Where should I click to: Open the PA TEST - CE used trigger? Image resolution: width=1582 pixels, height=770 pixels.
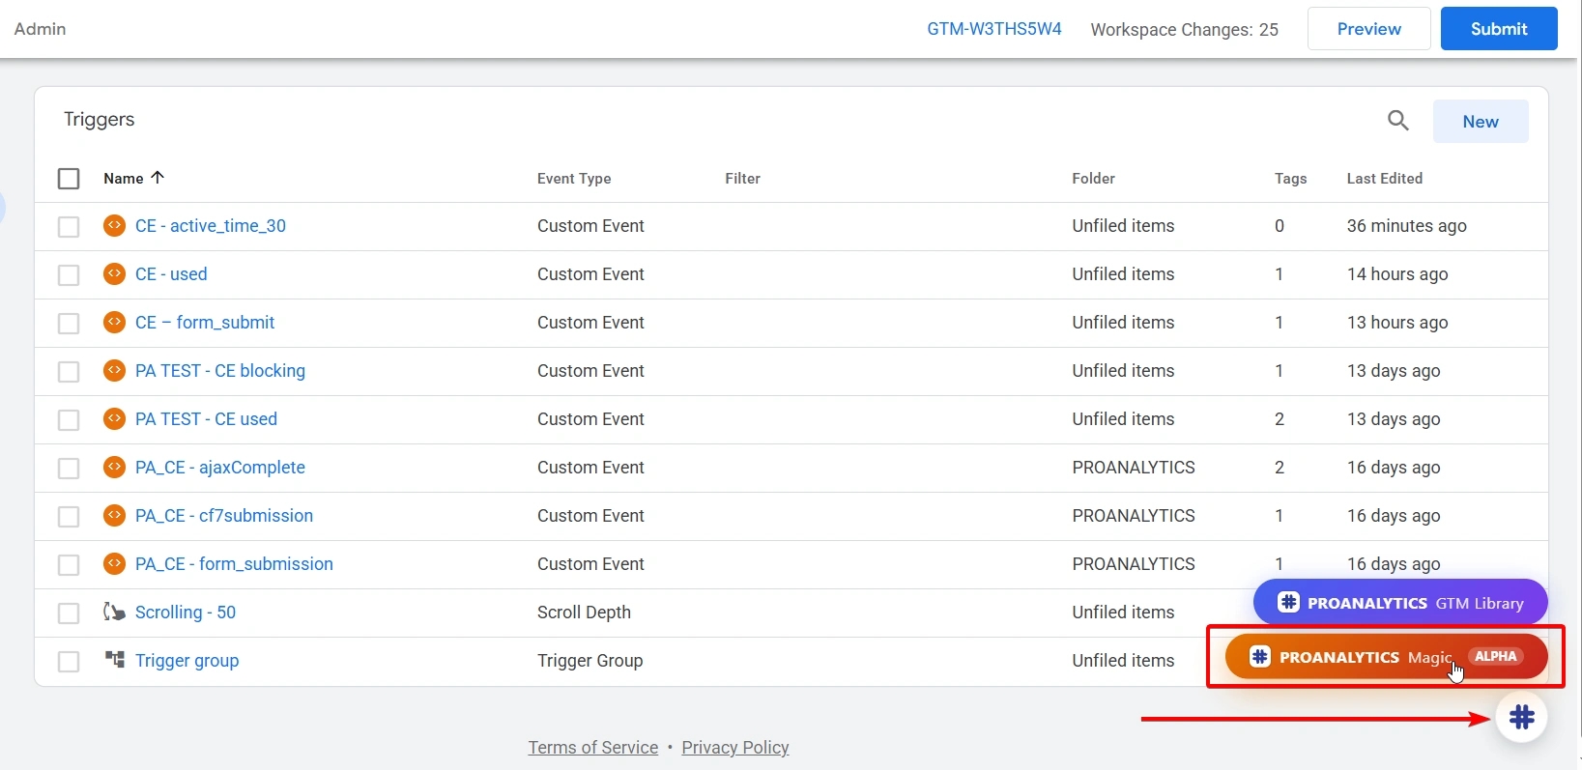(206, 419)
